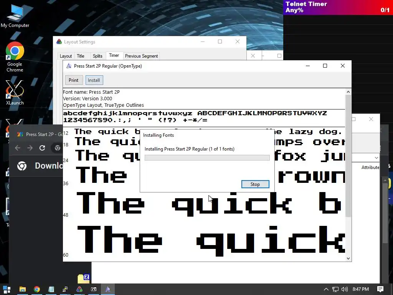Switch to Layout tab in Layout Settings
Viewport: 393px width, 295px height.
point(66,56)
